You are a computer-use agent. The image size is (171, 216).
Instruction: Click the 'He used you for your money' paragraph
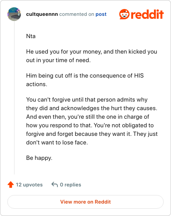(x=91, y=56)
